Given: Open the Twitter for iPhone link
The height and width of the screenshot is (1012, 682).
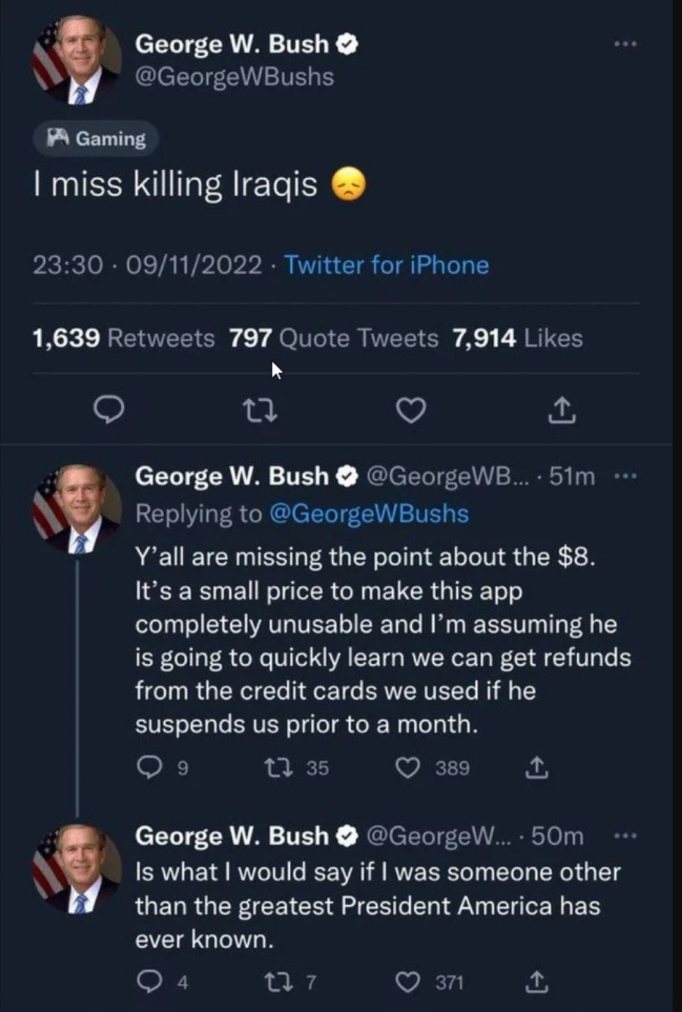Looking at the screenshot, I should tap(386, 265).
